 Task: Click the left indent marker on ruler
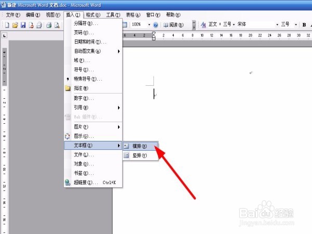pos(154,38)
